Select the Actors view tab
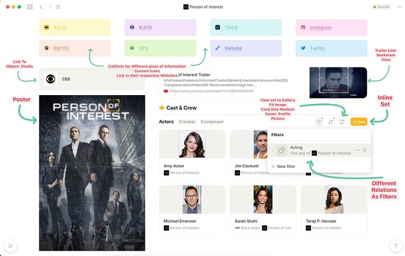405x256 pixels. (166, 122)
